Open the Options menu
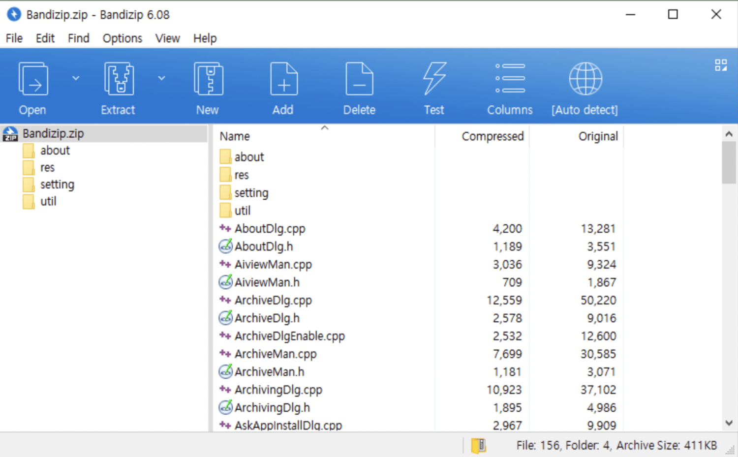This screenshot has height=457, width=738. coord(122,38)
